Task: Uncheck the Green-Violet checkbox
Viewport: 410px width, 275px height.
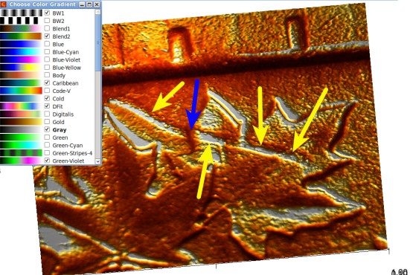Action: coord(47,161)
